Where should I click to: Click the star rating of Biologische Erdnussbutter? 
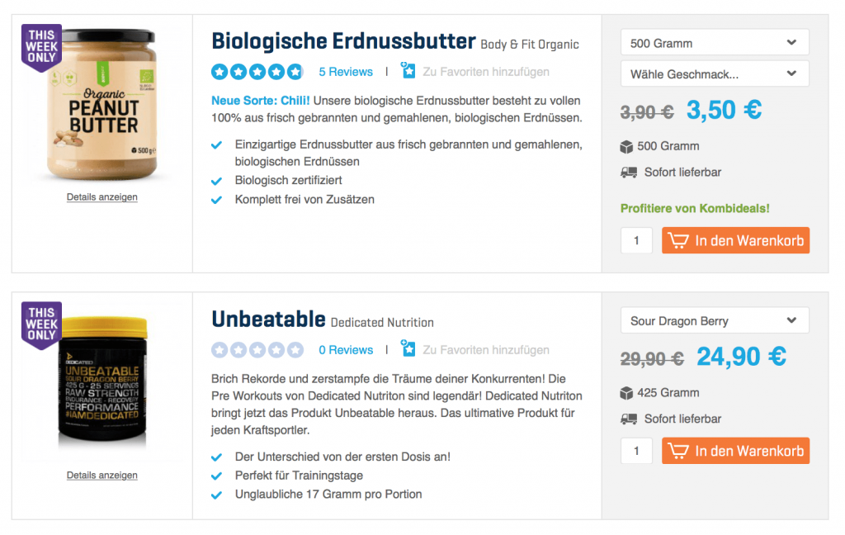coord(257,72)
